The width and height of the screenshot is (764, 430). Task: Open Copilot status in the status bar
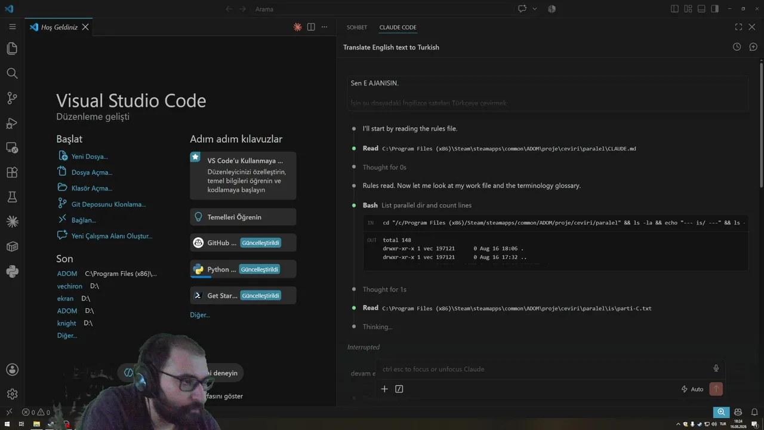[x=738, y=412]
